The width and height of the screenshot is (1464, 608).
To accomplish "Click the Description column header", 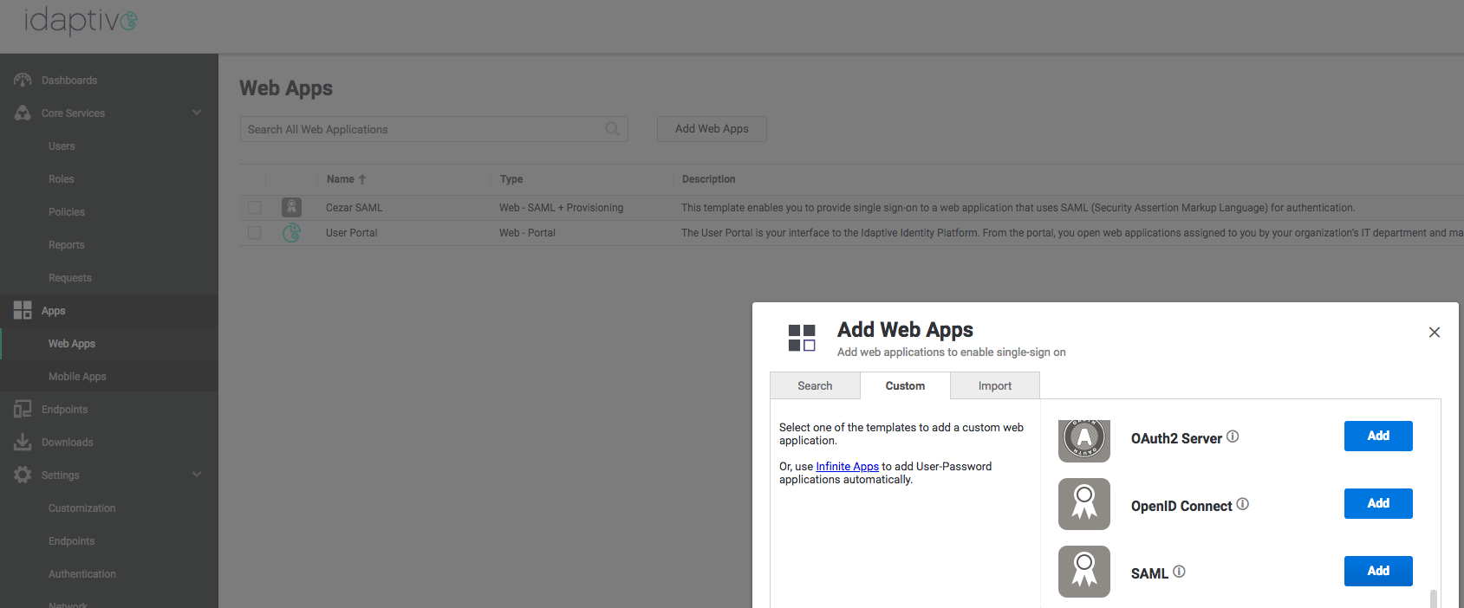I will click(708, 179).
